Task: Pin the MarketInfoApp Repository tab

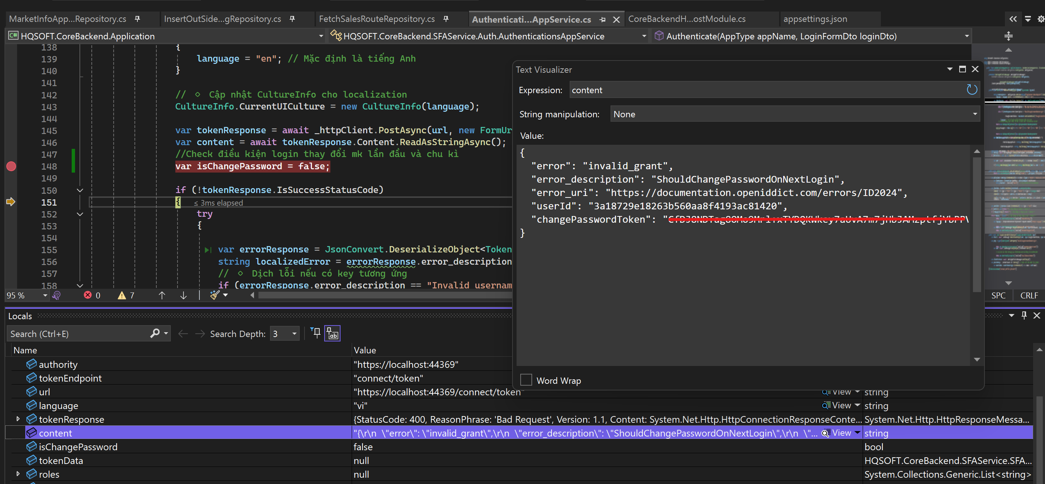Action: tap(137, 19)
